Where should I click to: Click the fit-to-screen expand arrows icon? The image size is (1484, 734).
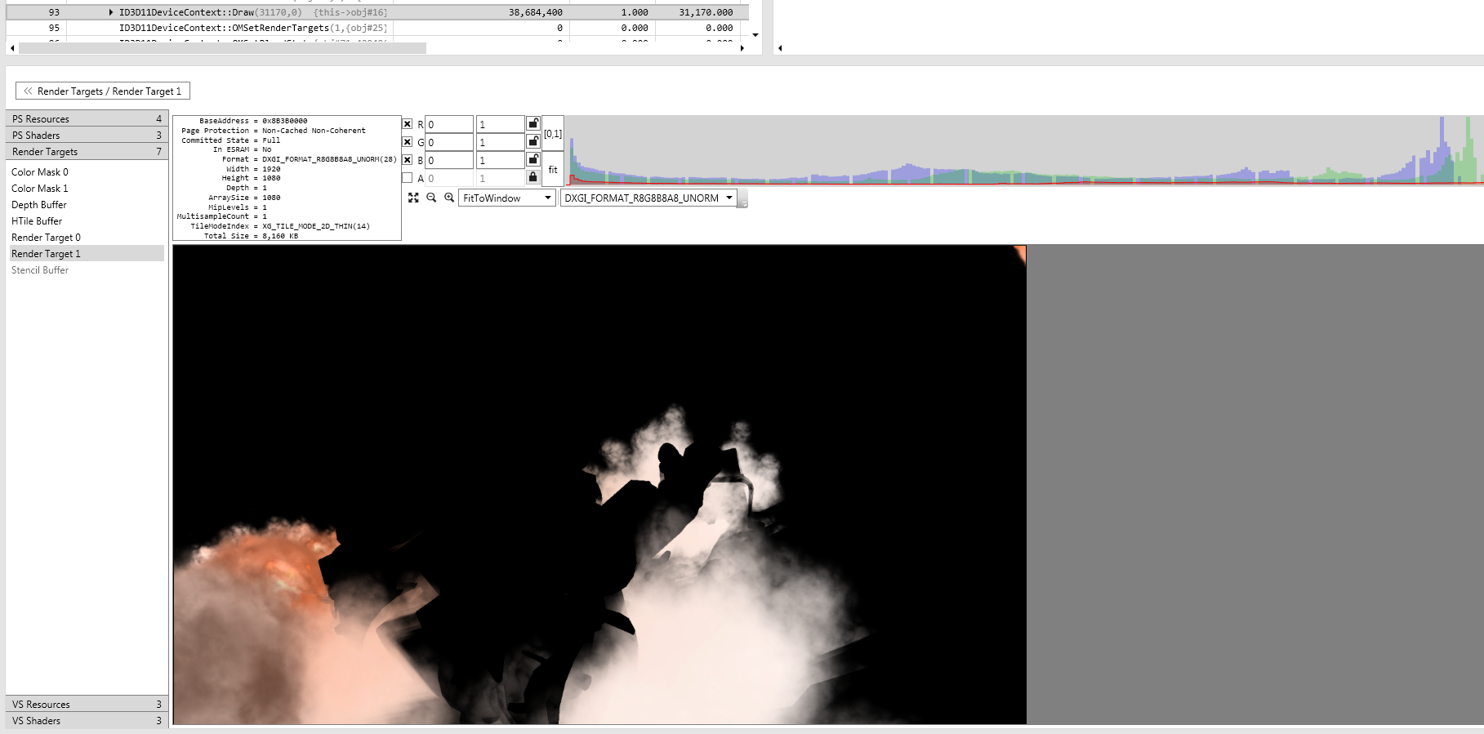coord(413,198)
